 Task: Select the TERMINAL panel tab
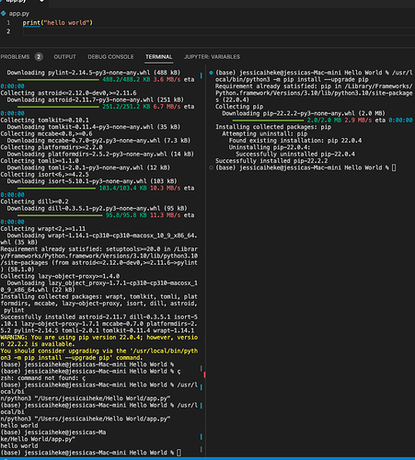[158, 57]
